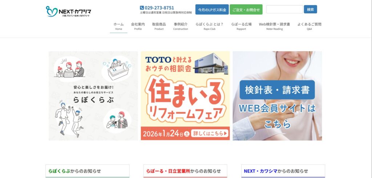Open the 会社案内 Profile menu
This screenshot has width=372, height=178.
pos(138,26)
